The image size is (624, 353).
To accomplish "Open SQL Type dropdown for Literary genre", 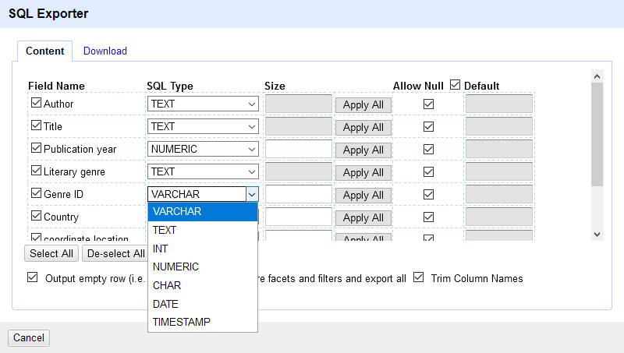I will coord(203,171).
